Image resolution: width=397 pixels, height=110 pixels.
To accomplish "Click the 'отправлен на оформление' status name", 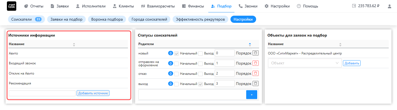I will (149, 64).
